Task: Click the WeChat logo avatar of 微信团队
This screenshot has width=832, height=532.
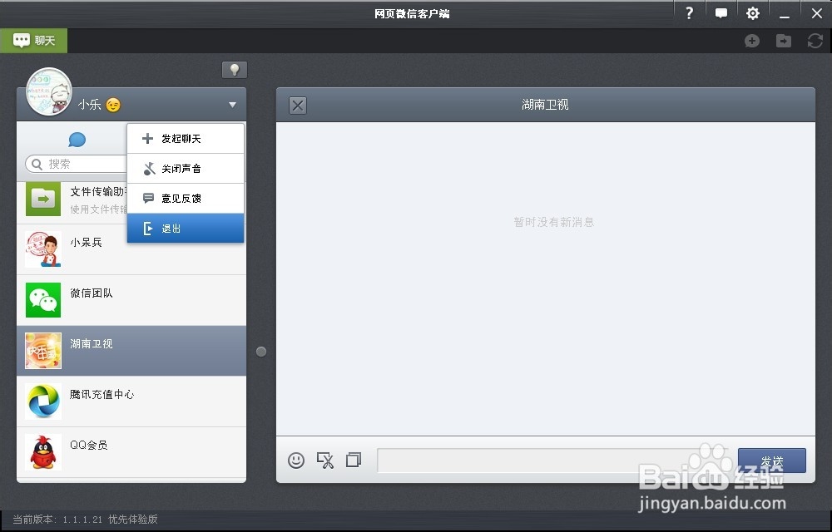Action: 43,300
